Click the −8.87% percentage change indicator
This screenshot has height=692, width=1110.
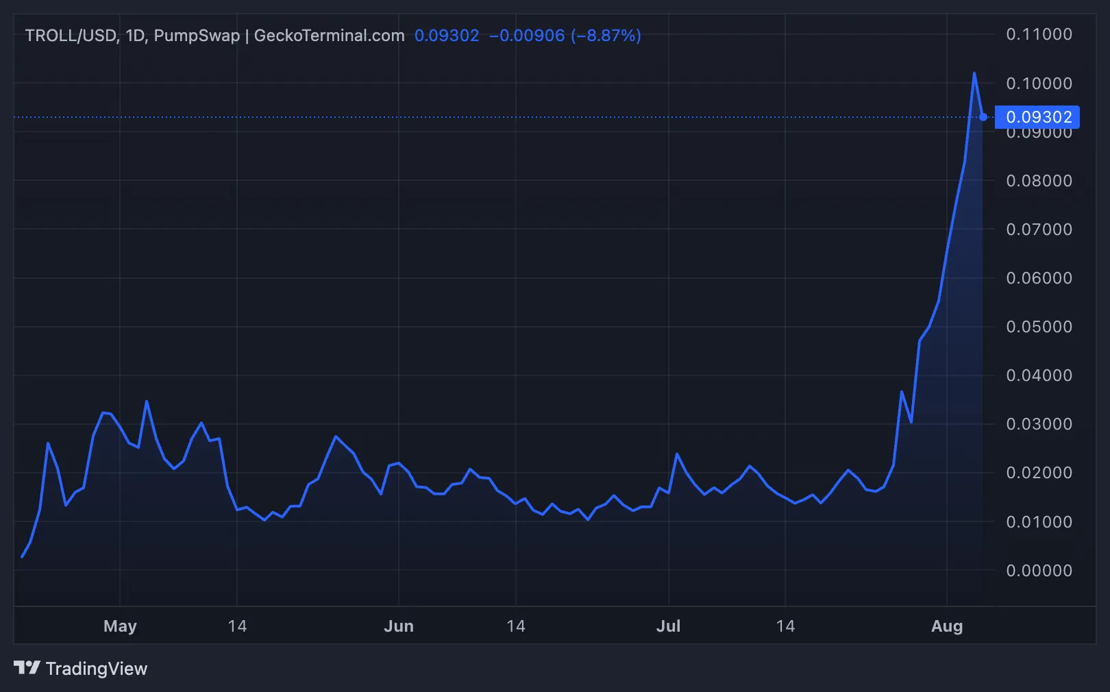click(606, 36)
